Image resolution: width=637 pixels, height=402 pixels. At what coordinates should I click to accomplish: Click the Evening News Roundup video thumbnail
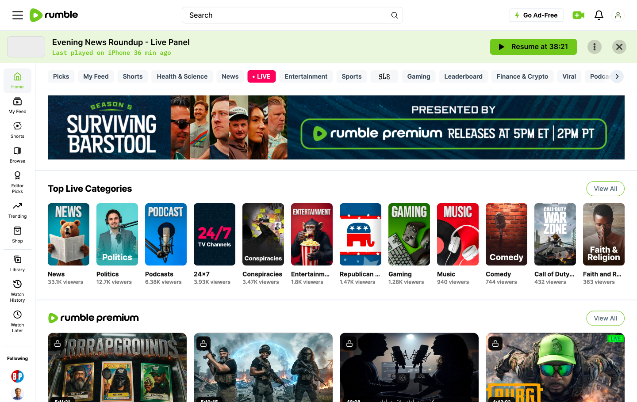[x=26, y=47]
